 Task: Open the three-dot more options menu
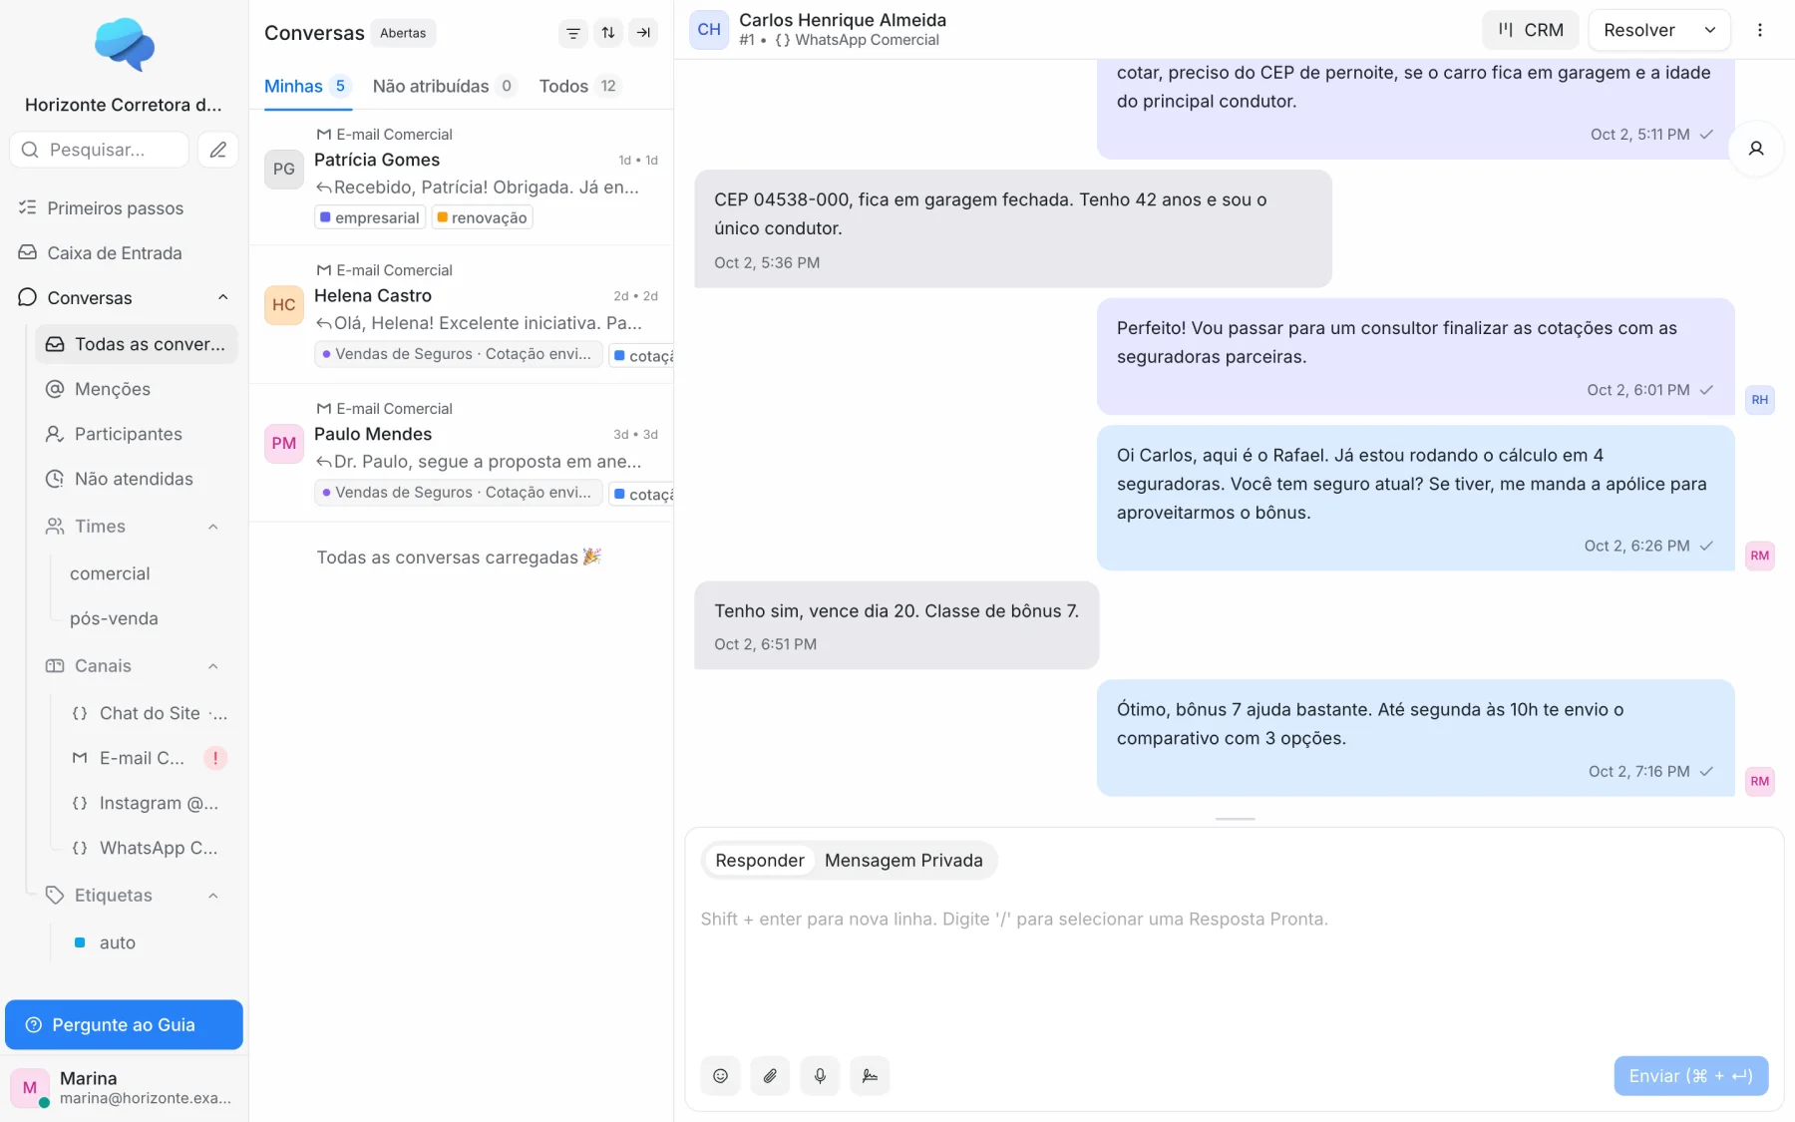(x=1760, y=30)
